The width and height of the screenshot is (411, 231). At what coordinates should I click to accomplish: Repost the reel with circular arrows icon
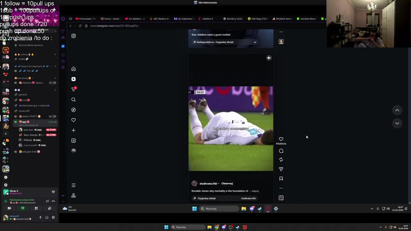(281, 159)
